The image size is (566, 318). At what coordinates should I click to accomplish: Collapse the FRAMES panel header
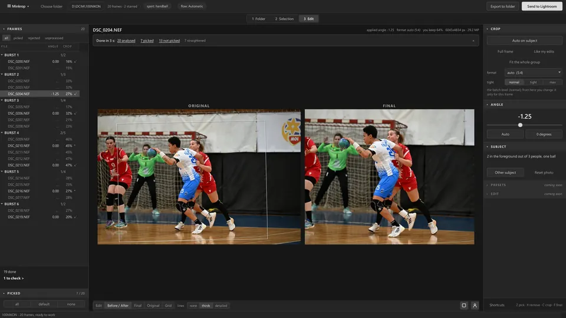click(x=4, y=29)
